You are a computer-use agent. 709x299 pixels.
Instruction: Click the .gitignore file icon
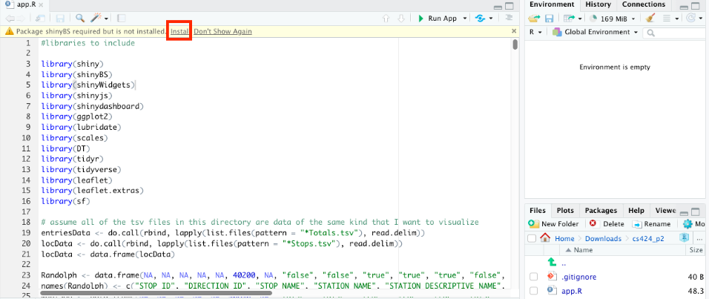tap(551, 277)
